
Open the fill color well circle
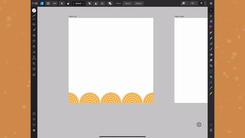[34, 10]
